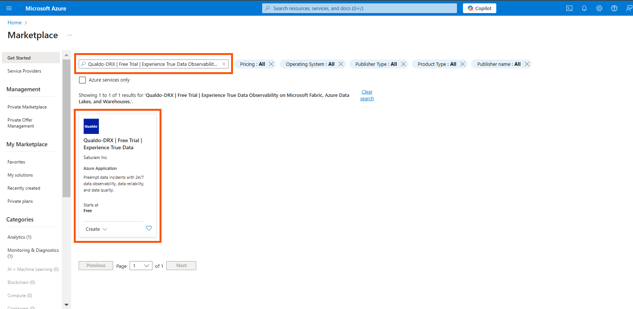Select Get Started in the sidebar
The height and width of the screenshot is (309, 633).
[31, 58]
